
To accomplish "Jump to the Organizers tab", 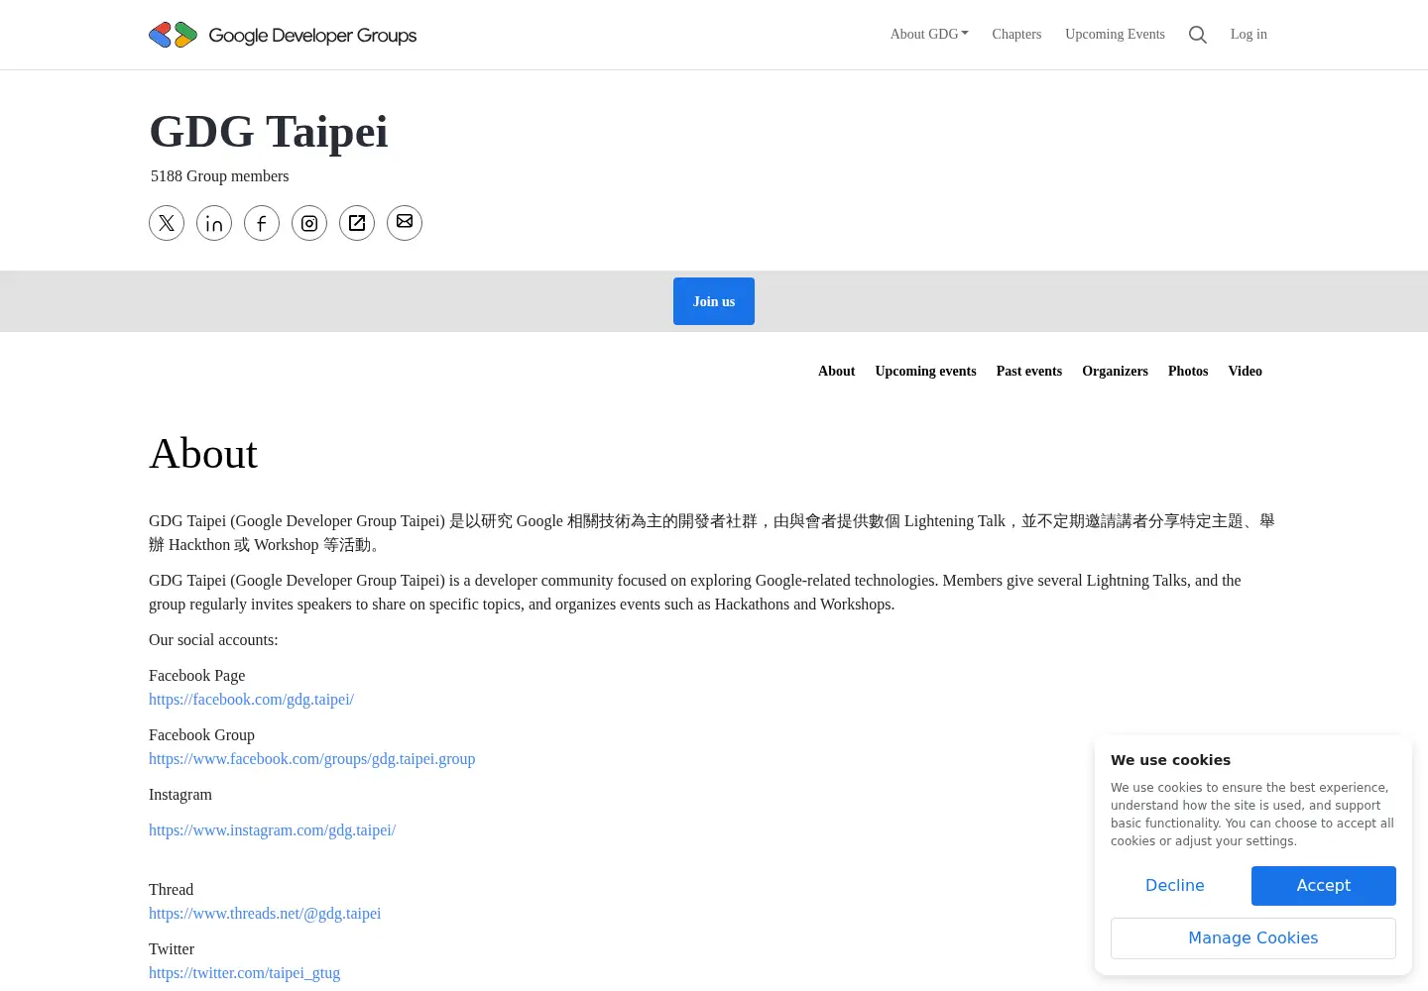I will click(1115, 371).
